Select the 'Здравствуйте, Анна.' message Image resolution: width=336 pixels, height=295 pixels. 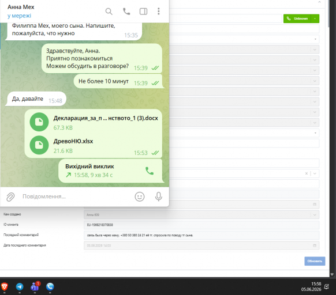(102, 58)
